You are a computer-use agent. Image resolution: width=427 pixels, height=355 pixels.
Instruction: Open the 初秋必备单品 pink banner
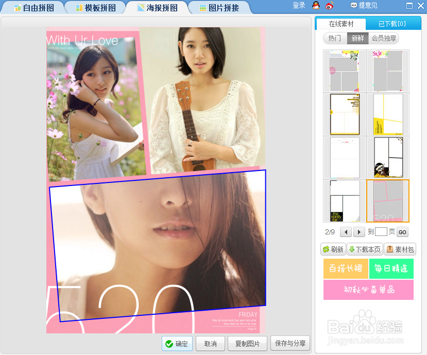(368, 290)
